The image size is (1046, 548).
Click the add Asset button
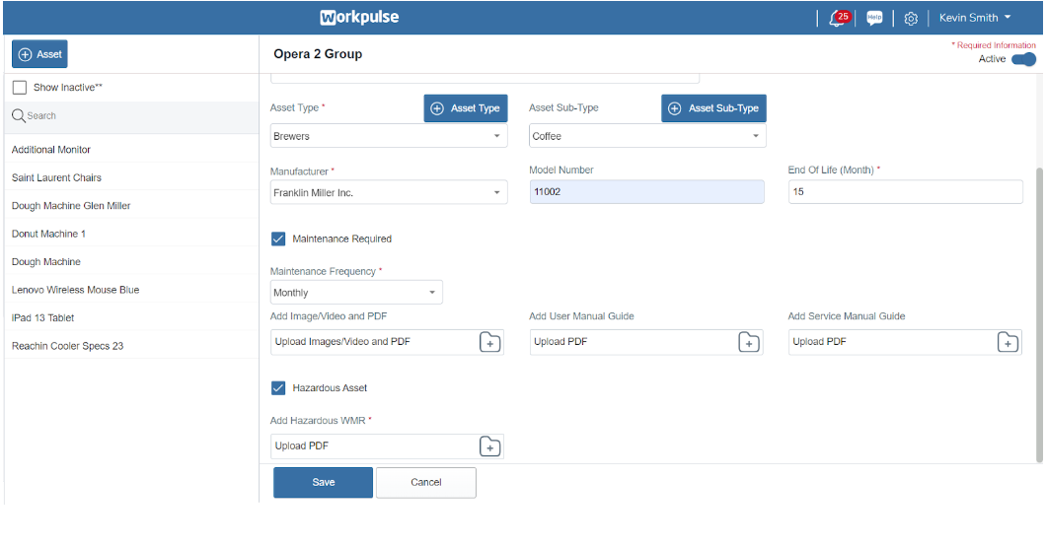click(x=39, y=54)
